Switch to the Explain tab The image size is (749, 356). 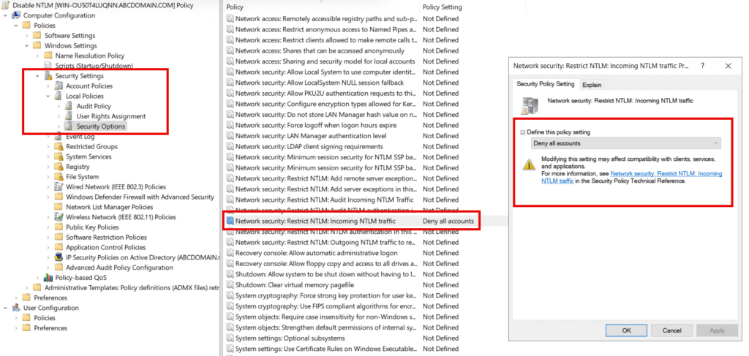[592, 85]
